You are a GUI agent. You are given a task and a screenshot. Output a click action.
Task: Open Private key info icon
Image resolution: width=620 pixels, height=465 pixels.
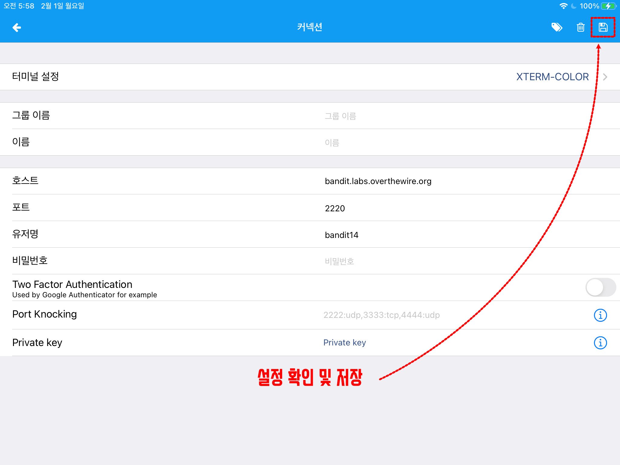(600, 343)
